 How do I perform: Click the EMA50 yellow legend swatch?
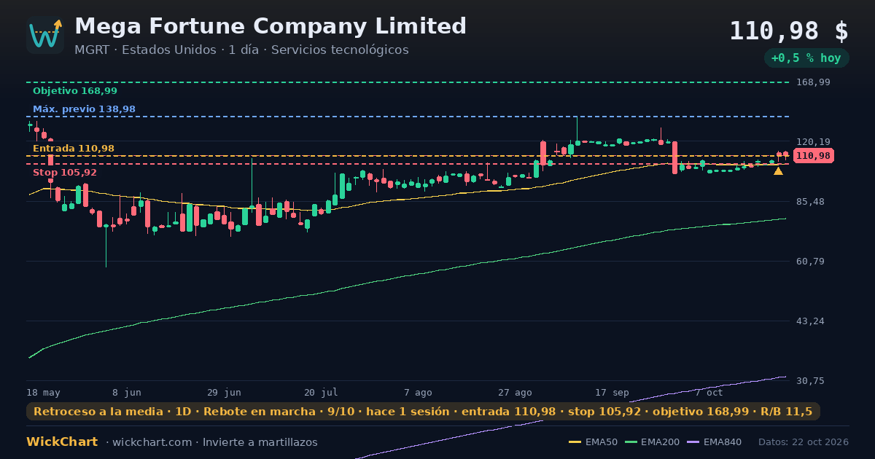[575, 442]
